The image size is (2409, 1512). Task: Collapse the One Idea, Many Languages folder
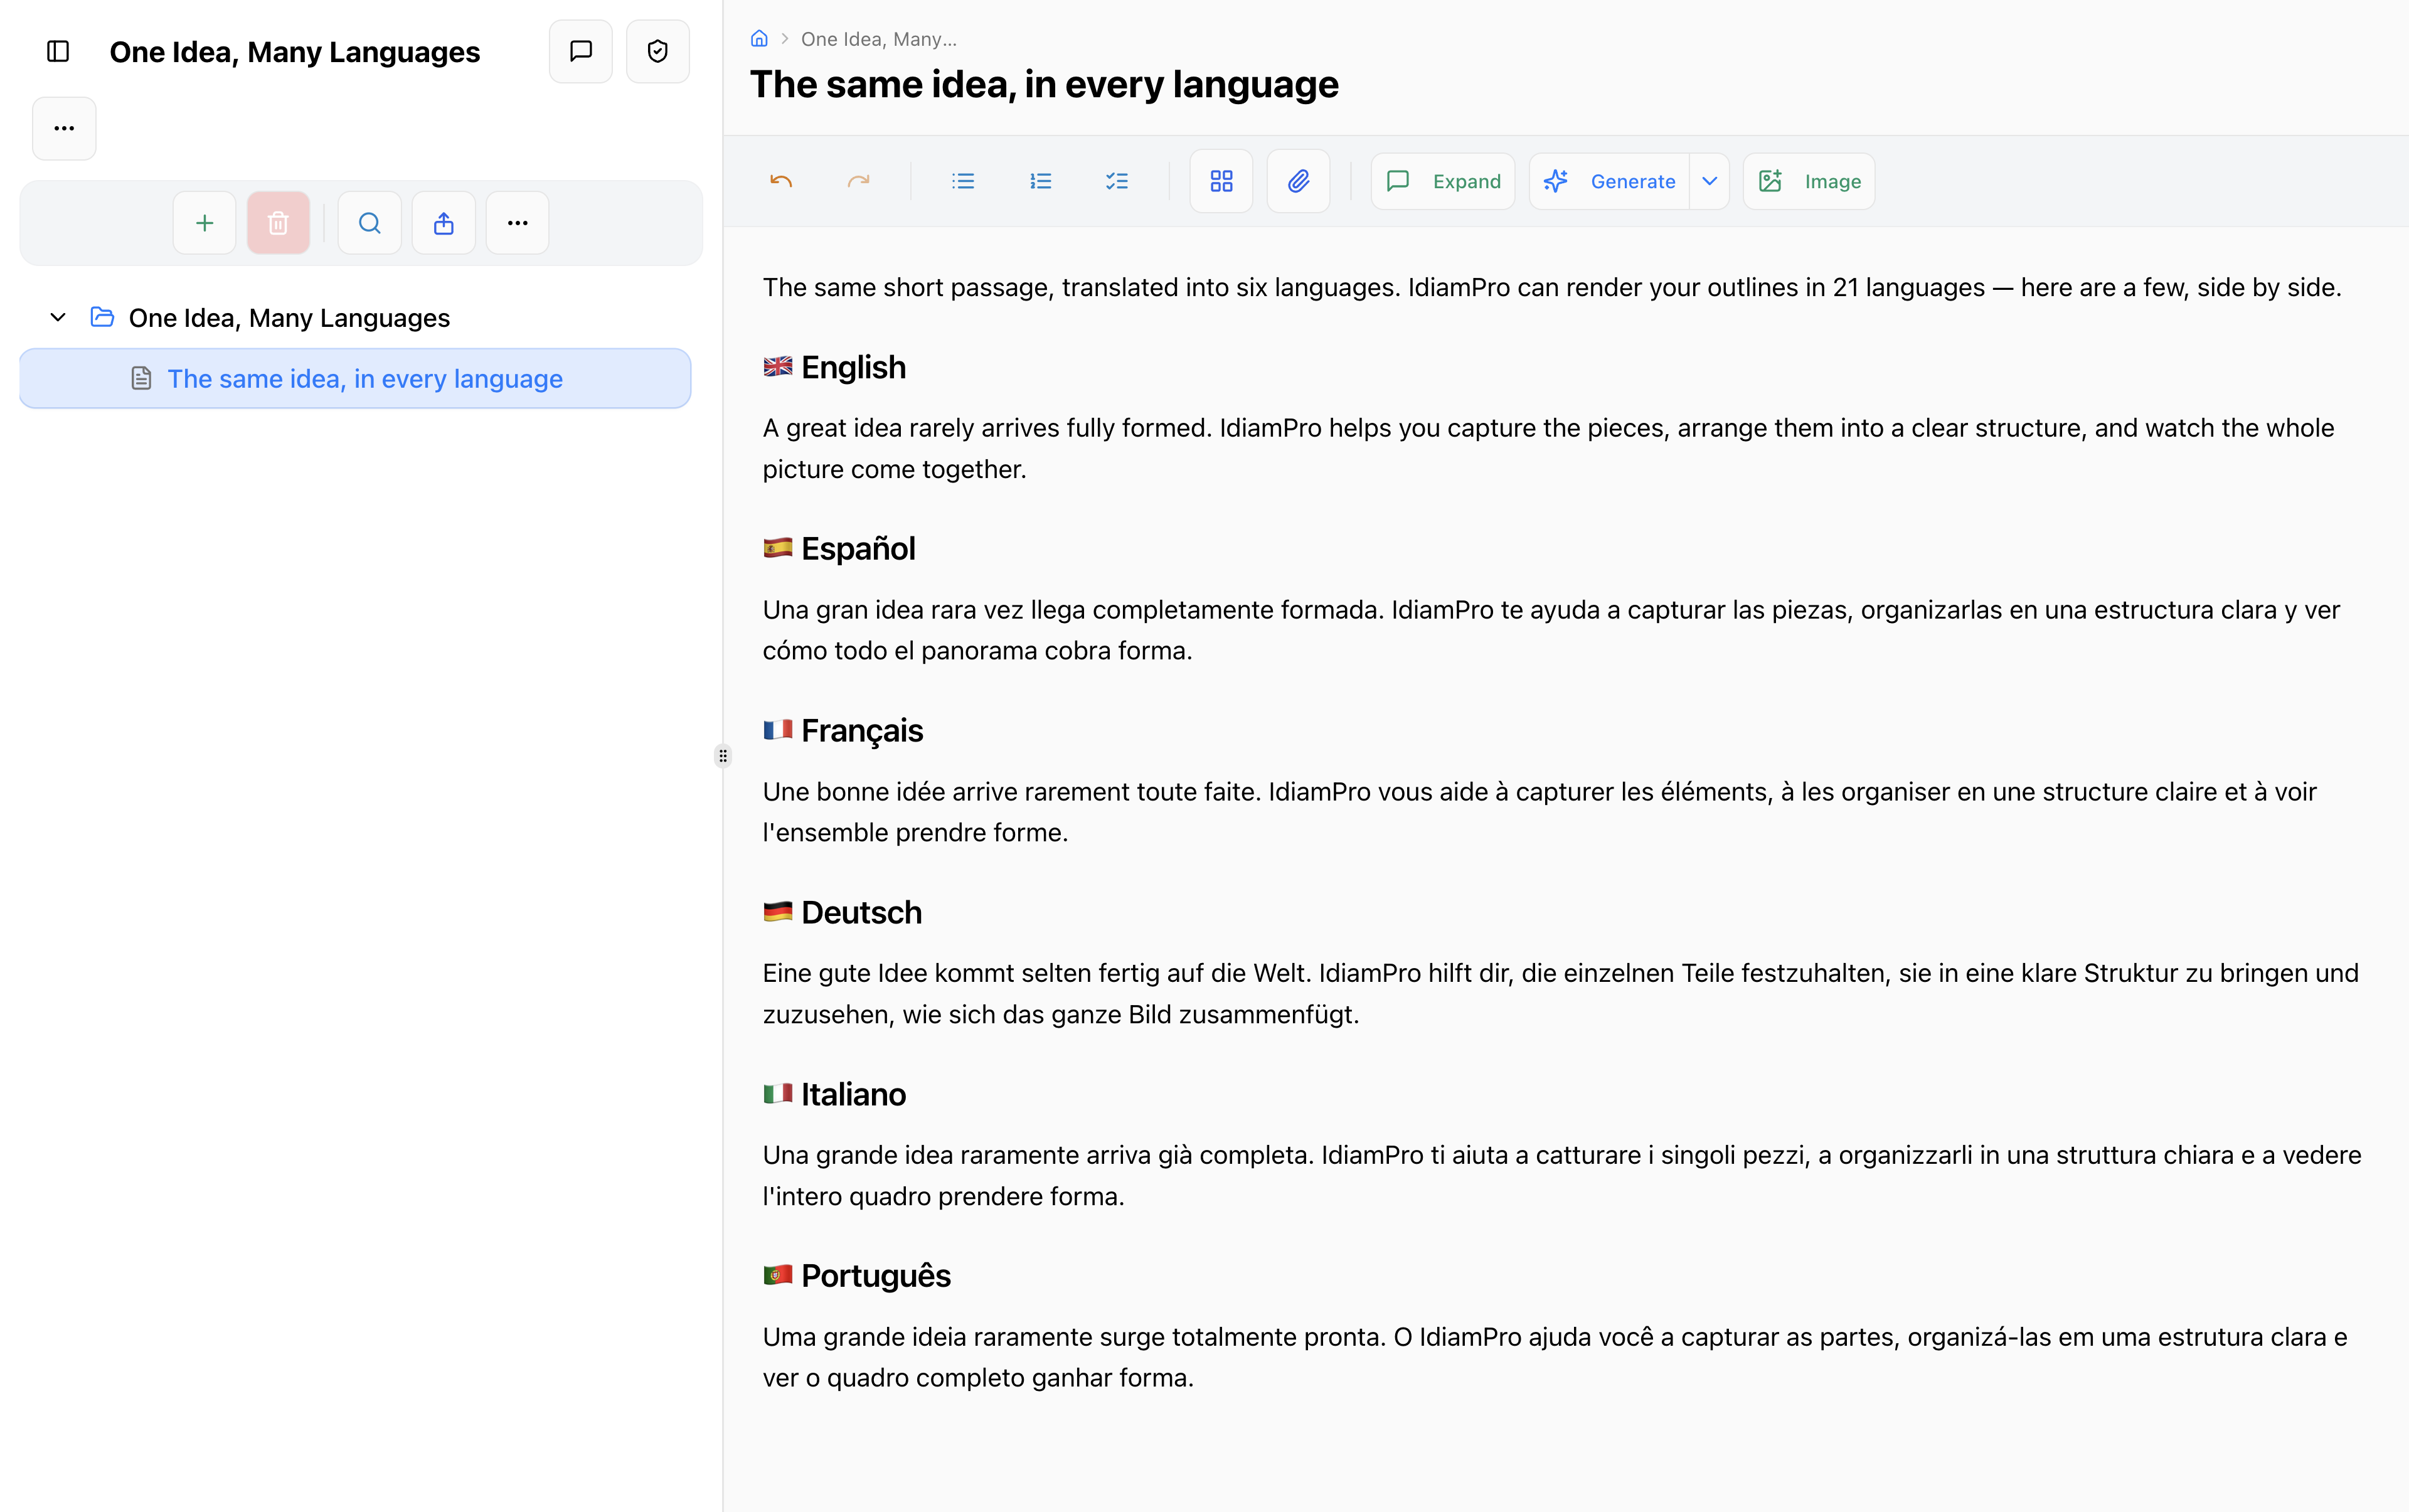click(x=58, y=318)
